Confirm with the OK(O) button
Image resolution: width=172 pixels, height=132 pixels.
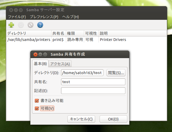coord(113,119)
